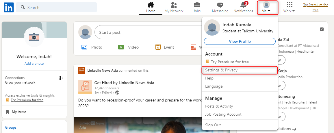
Task: Click the article icon beside Event
Action: coord(193,47)
